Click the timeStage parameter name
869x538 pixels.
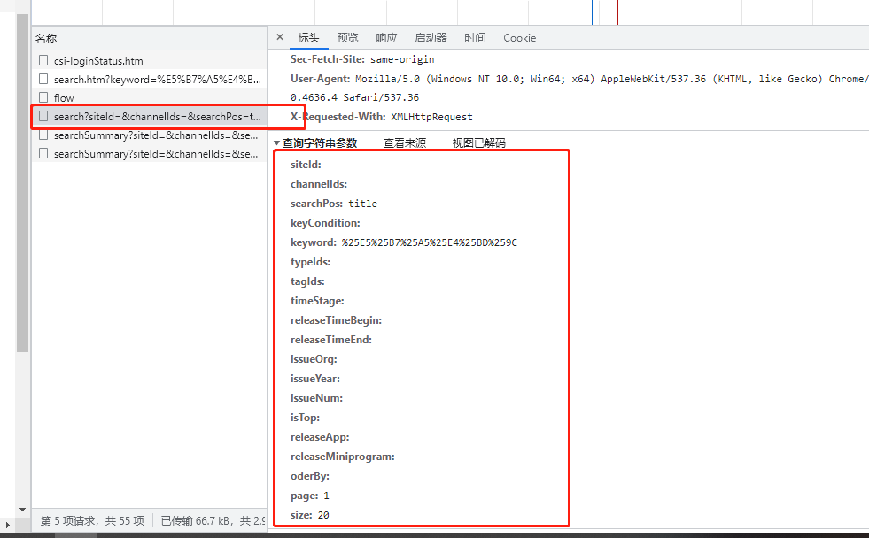pos(317,301)
